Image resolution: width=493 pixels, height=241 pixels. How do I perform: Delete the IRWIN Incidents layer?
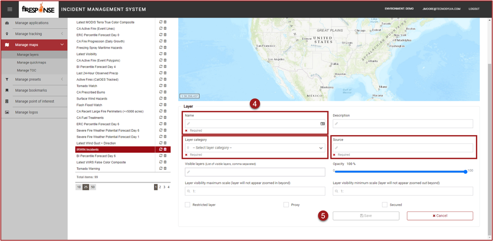[x=165, y=149]
